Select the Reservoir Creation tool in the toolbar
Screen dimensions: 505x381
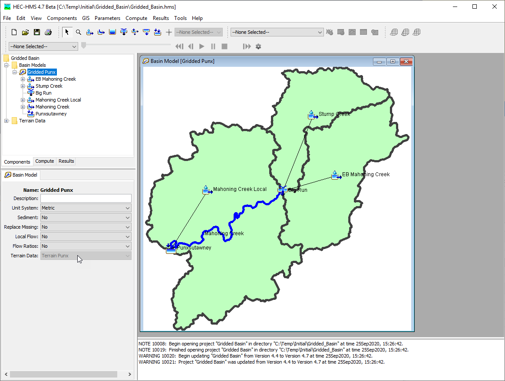point(112,32)
